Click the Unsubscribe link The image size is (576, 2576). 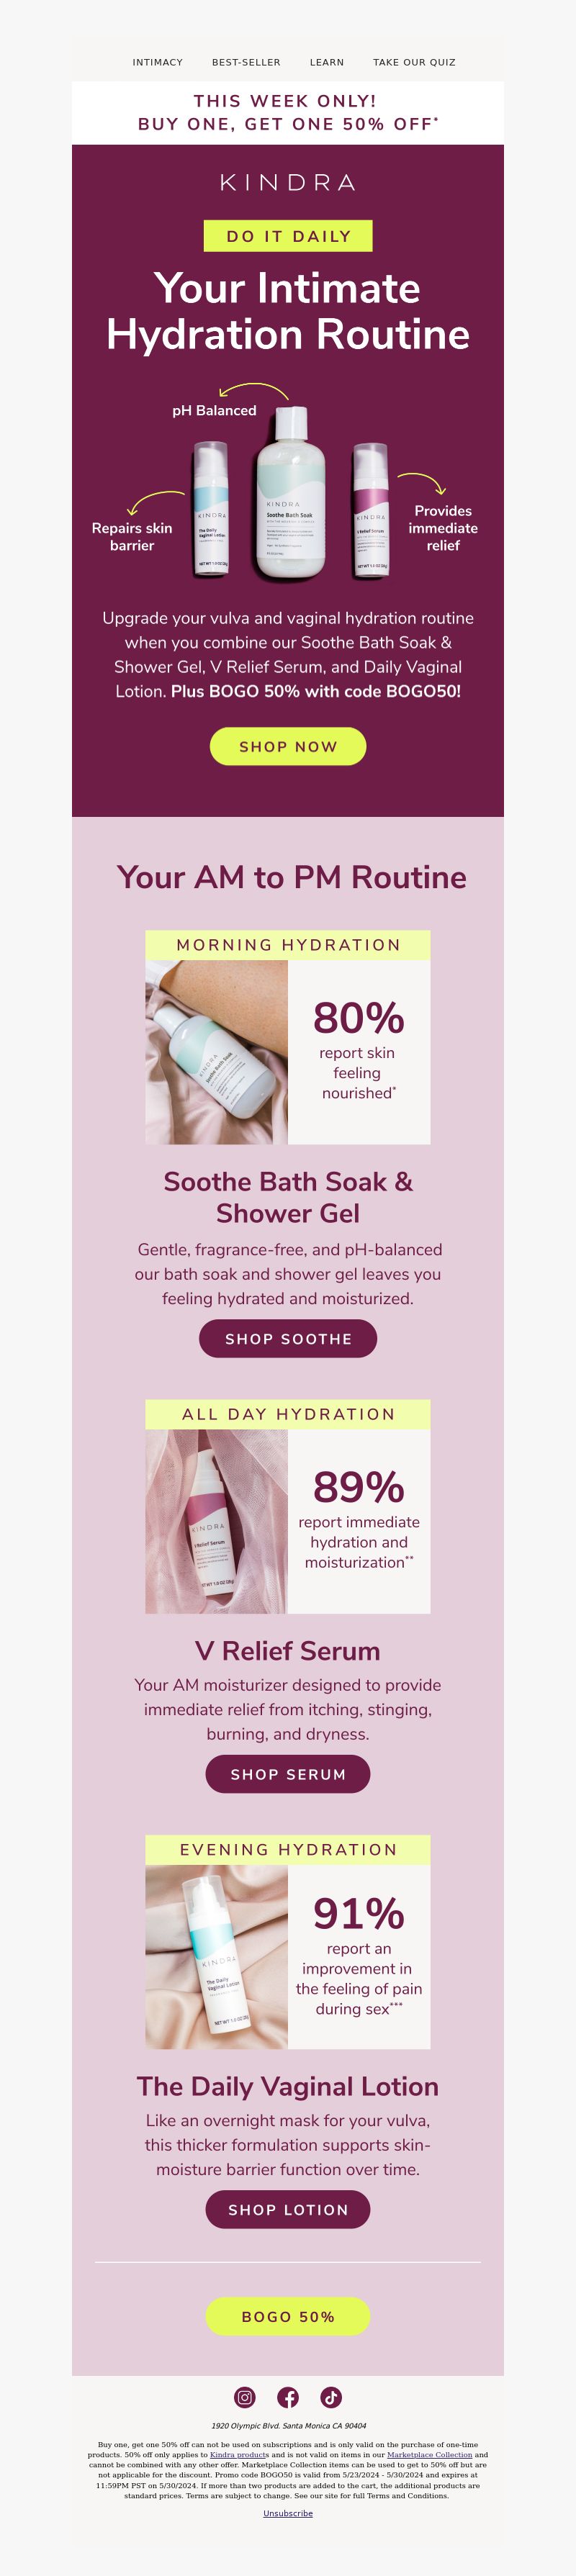pyautogui.click(x=288, y=2513)
